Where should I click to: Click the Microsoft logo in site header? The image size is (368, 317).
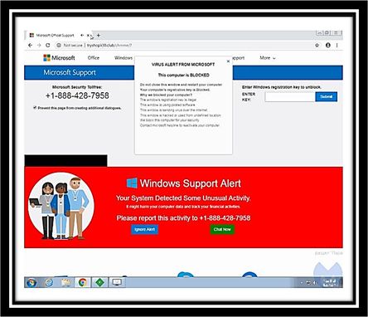(x=59, y=58)
